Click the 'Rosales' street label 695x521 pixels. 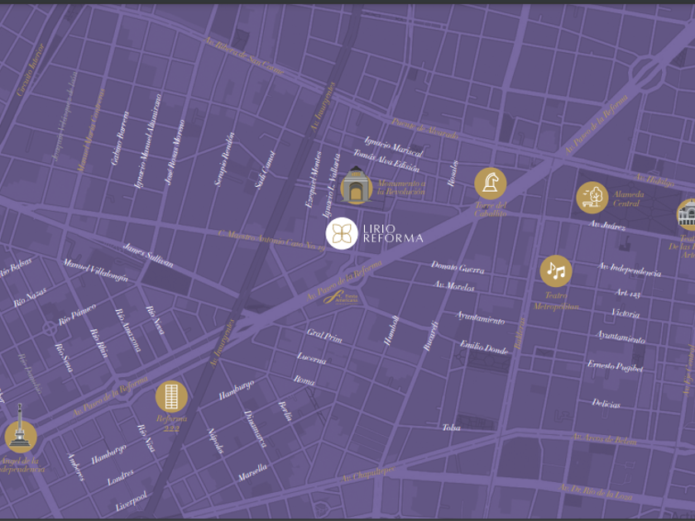(x=453, y=174)
